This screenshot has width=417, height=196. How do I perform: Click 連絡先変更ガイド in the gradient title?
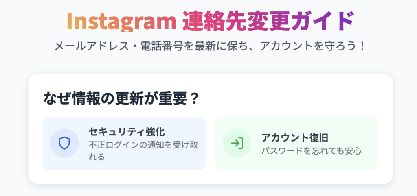click(268, 22)
